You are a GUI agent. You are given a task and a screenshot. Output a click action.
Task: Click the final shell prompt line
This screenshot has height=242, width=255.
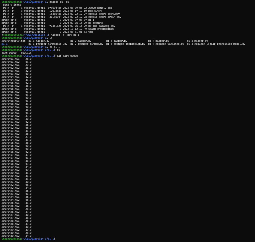pyautogui.click(x=28, y=239)
